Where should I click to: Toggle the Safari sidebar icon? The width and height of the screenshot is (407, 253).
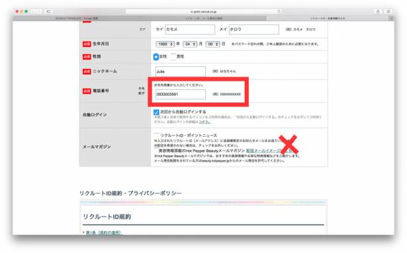(48, 11)
